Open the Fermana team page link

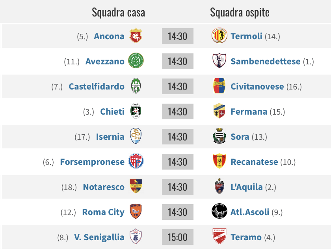pos(249,112)
